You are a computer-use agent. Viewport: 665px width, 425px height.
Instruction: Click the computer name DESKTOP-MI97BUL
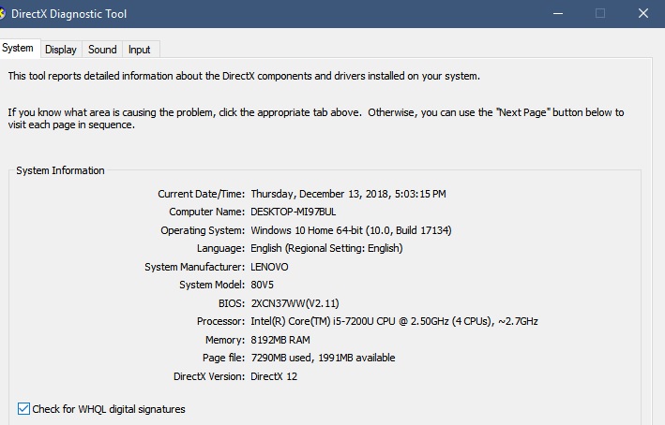pyautogui.click(x=293, y=212)
